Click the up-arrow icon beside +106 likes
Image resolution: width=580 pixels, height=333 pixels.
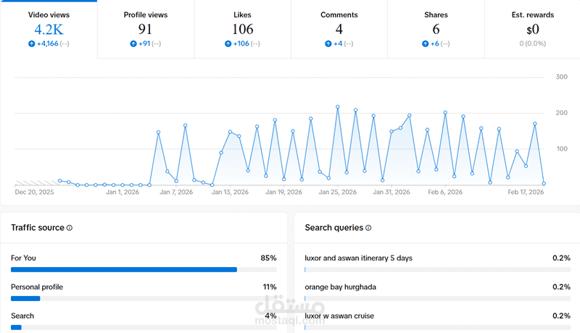[x=228, y=43]
